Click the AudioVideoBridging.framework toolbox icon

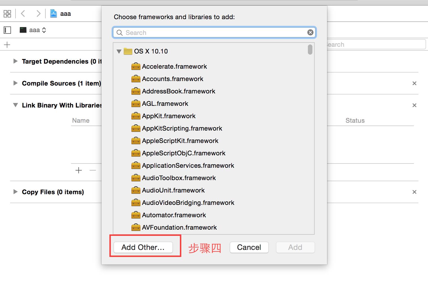136,203
